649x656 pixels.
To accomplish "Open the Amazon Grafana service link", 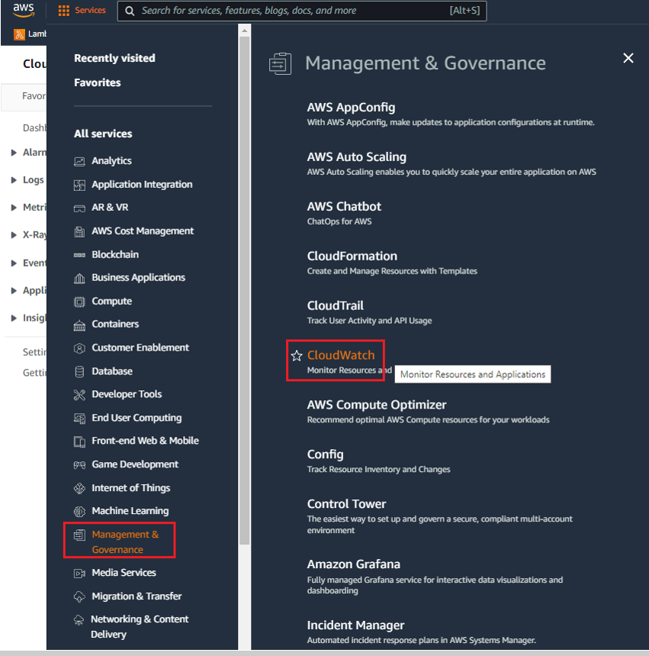I will point(354,564).
